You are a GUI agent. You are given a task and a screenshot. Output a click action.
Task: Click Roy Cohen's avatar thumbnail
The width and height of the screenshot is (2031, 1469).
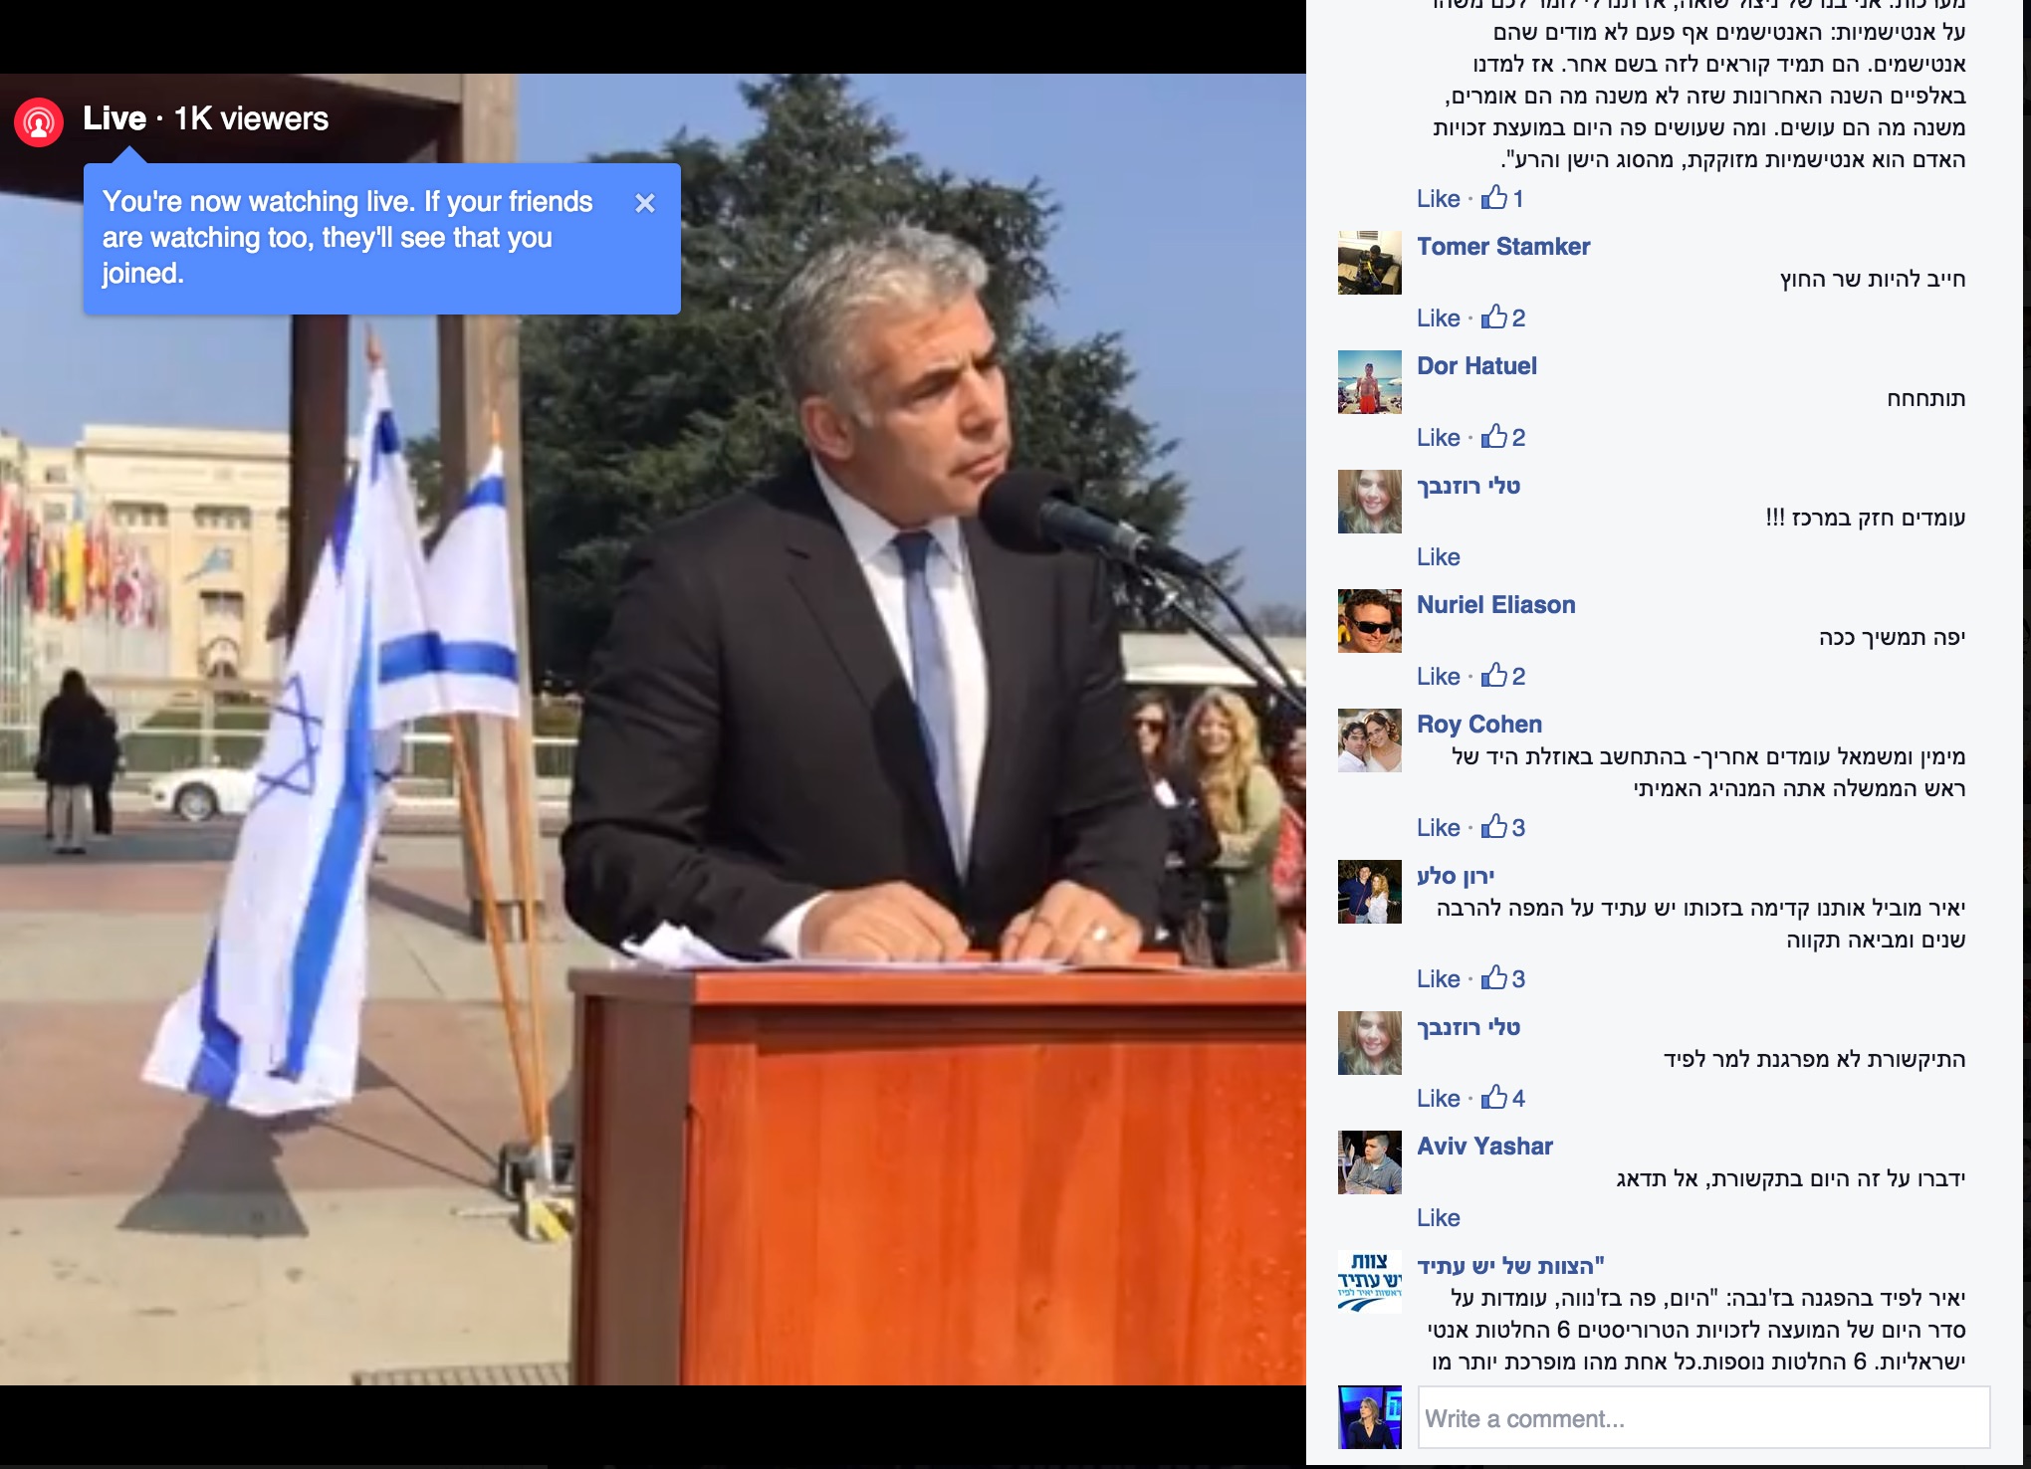pyautogui.click(x=1369, y=740)
